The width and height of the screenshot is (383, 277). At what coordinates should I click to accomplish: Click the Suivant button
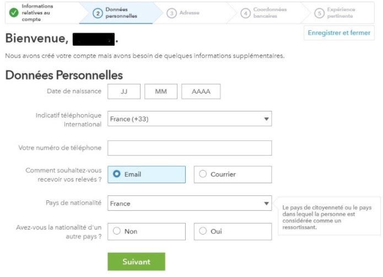[136, 262]
